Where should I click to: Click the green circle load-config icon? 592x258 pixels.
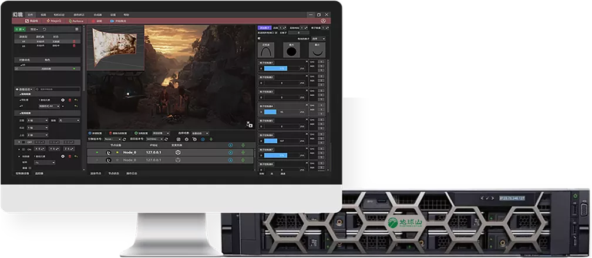click(136, 133)
